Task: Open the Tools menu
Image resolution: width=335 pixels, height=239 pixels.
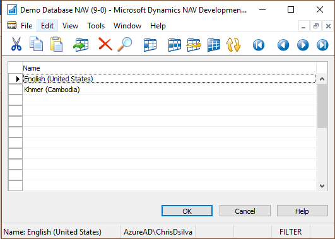Action: [x=96, y=26]
